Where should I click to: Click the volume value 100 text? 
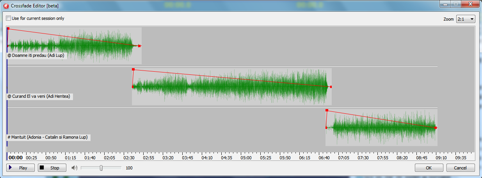[129, 168]
